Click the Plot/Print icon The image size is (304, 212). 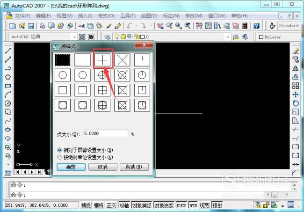(x=43, y=26)
